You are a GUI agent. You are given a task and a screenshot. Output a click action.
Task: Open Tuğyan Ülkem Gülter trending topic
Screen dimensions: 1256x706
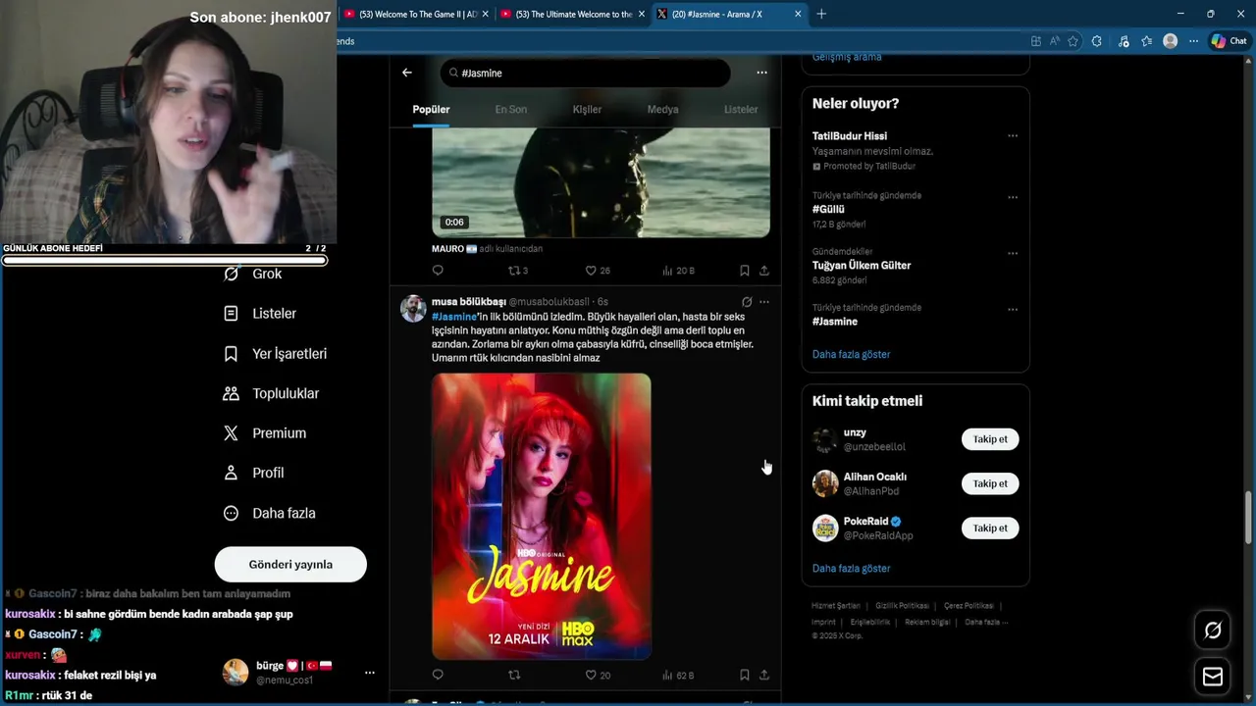[862, 265]
